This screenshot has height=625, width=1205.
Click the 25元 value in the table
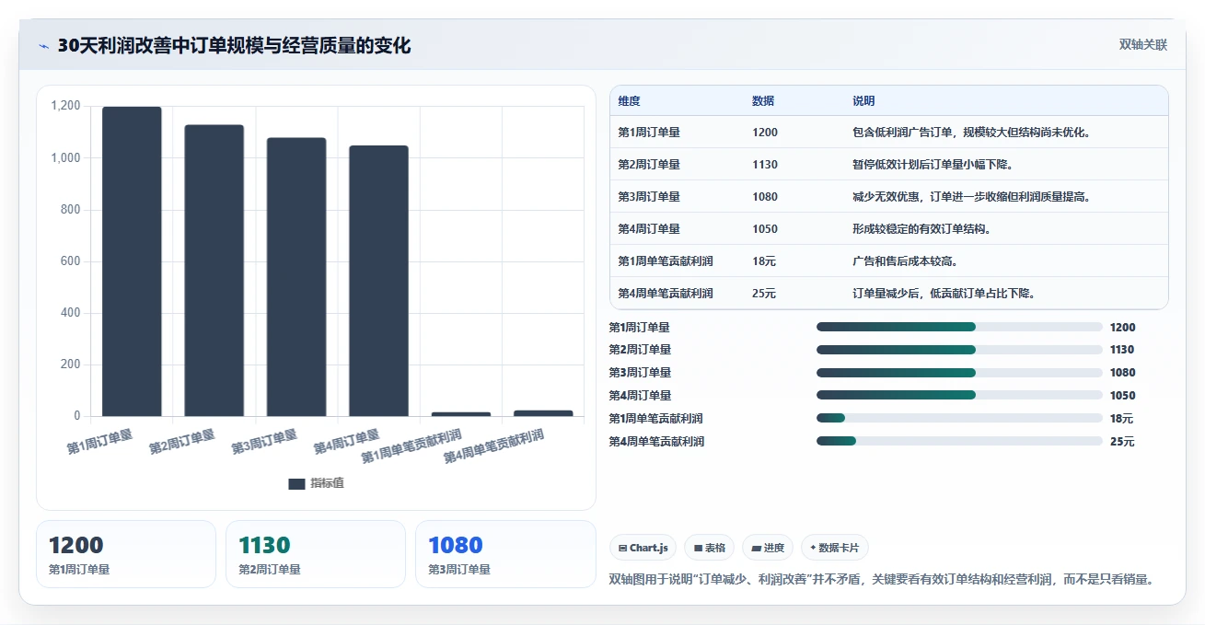pos(764,294)
